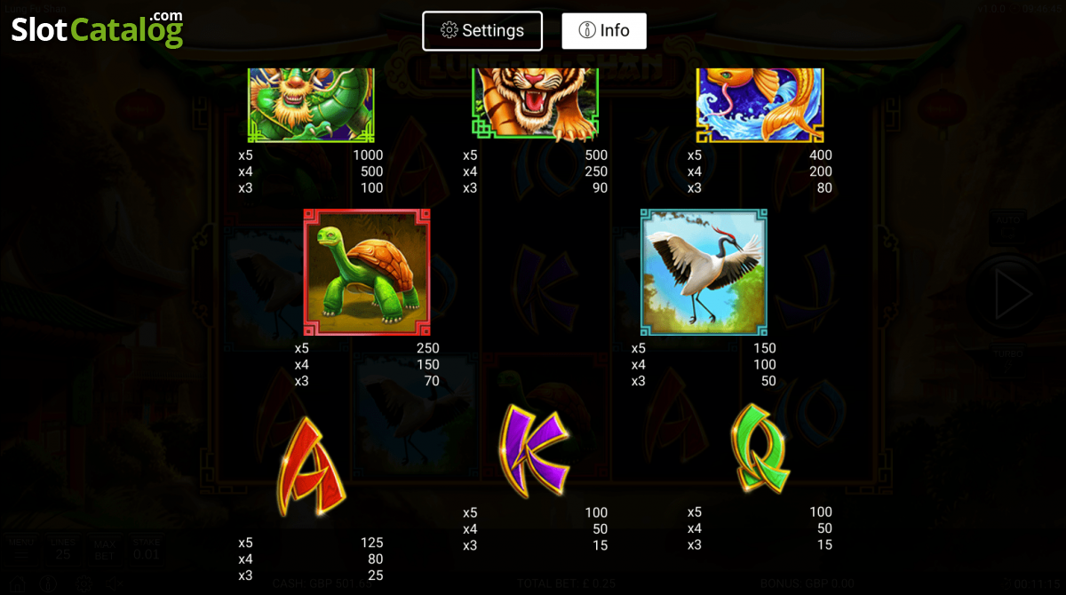Open the dimmed MENU button

click(20, 549)
